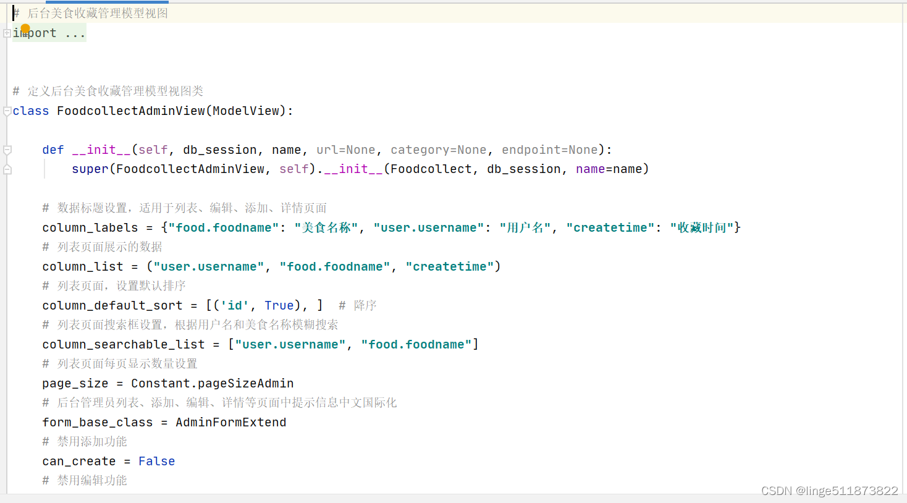The height and width of the screenshot is (503, 907).
Task: Click the 'False' value of can_create
Action: [157, 462]
